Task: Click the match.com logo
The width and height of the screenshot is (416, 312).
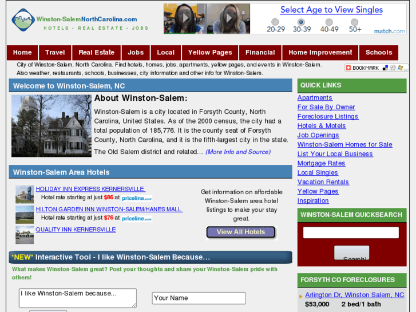Action: [389, 31]
